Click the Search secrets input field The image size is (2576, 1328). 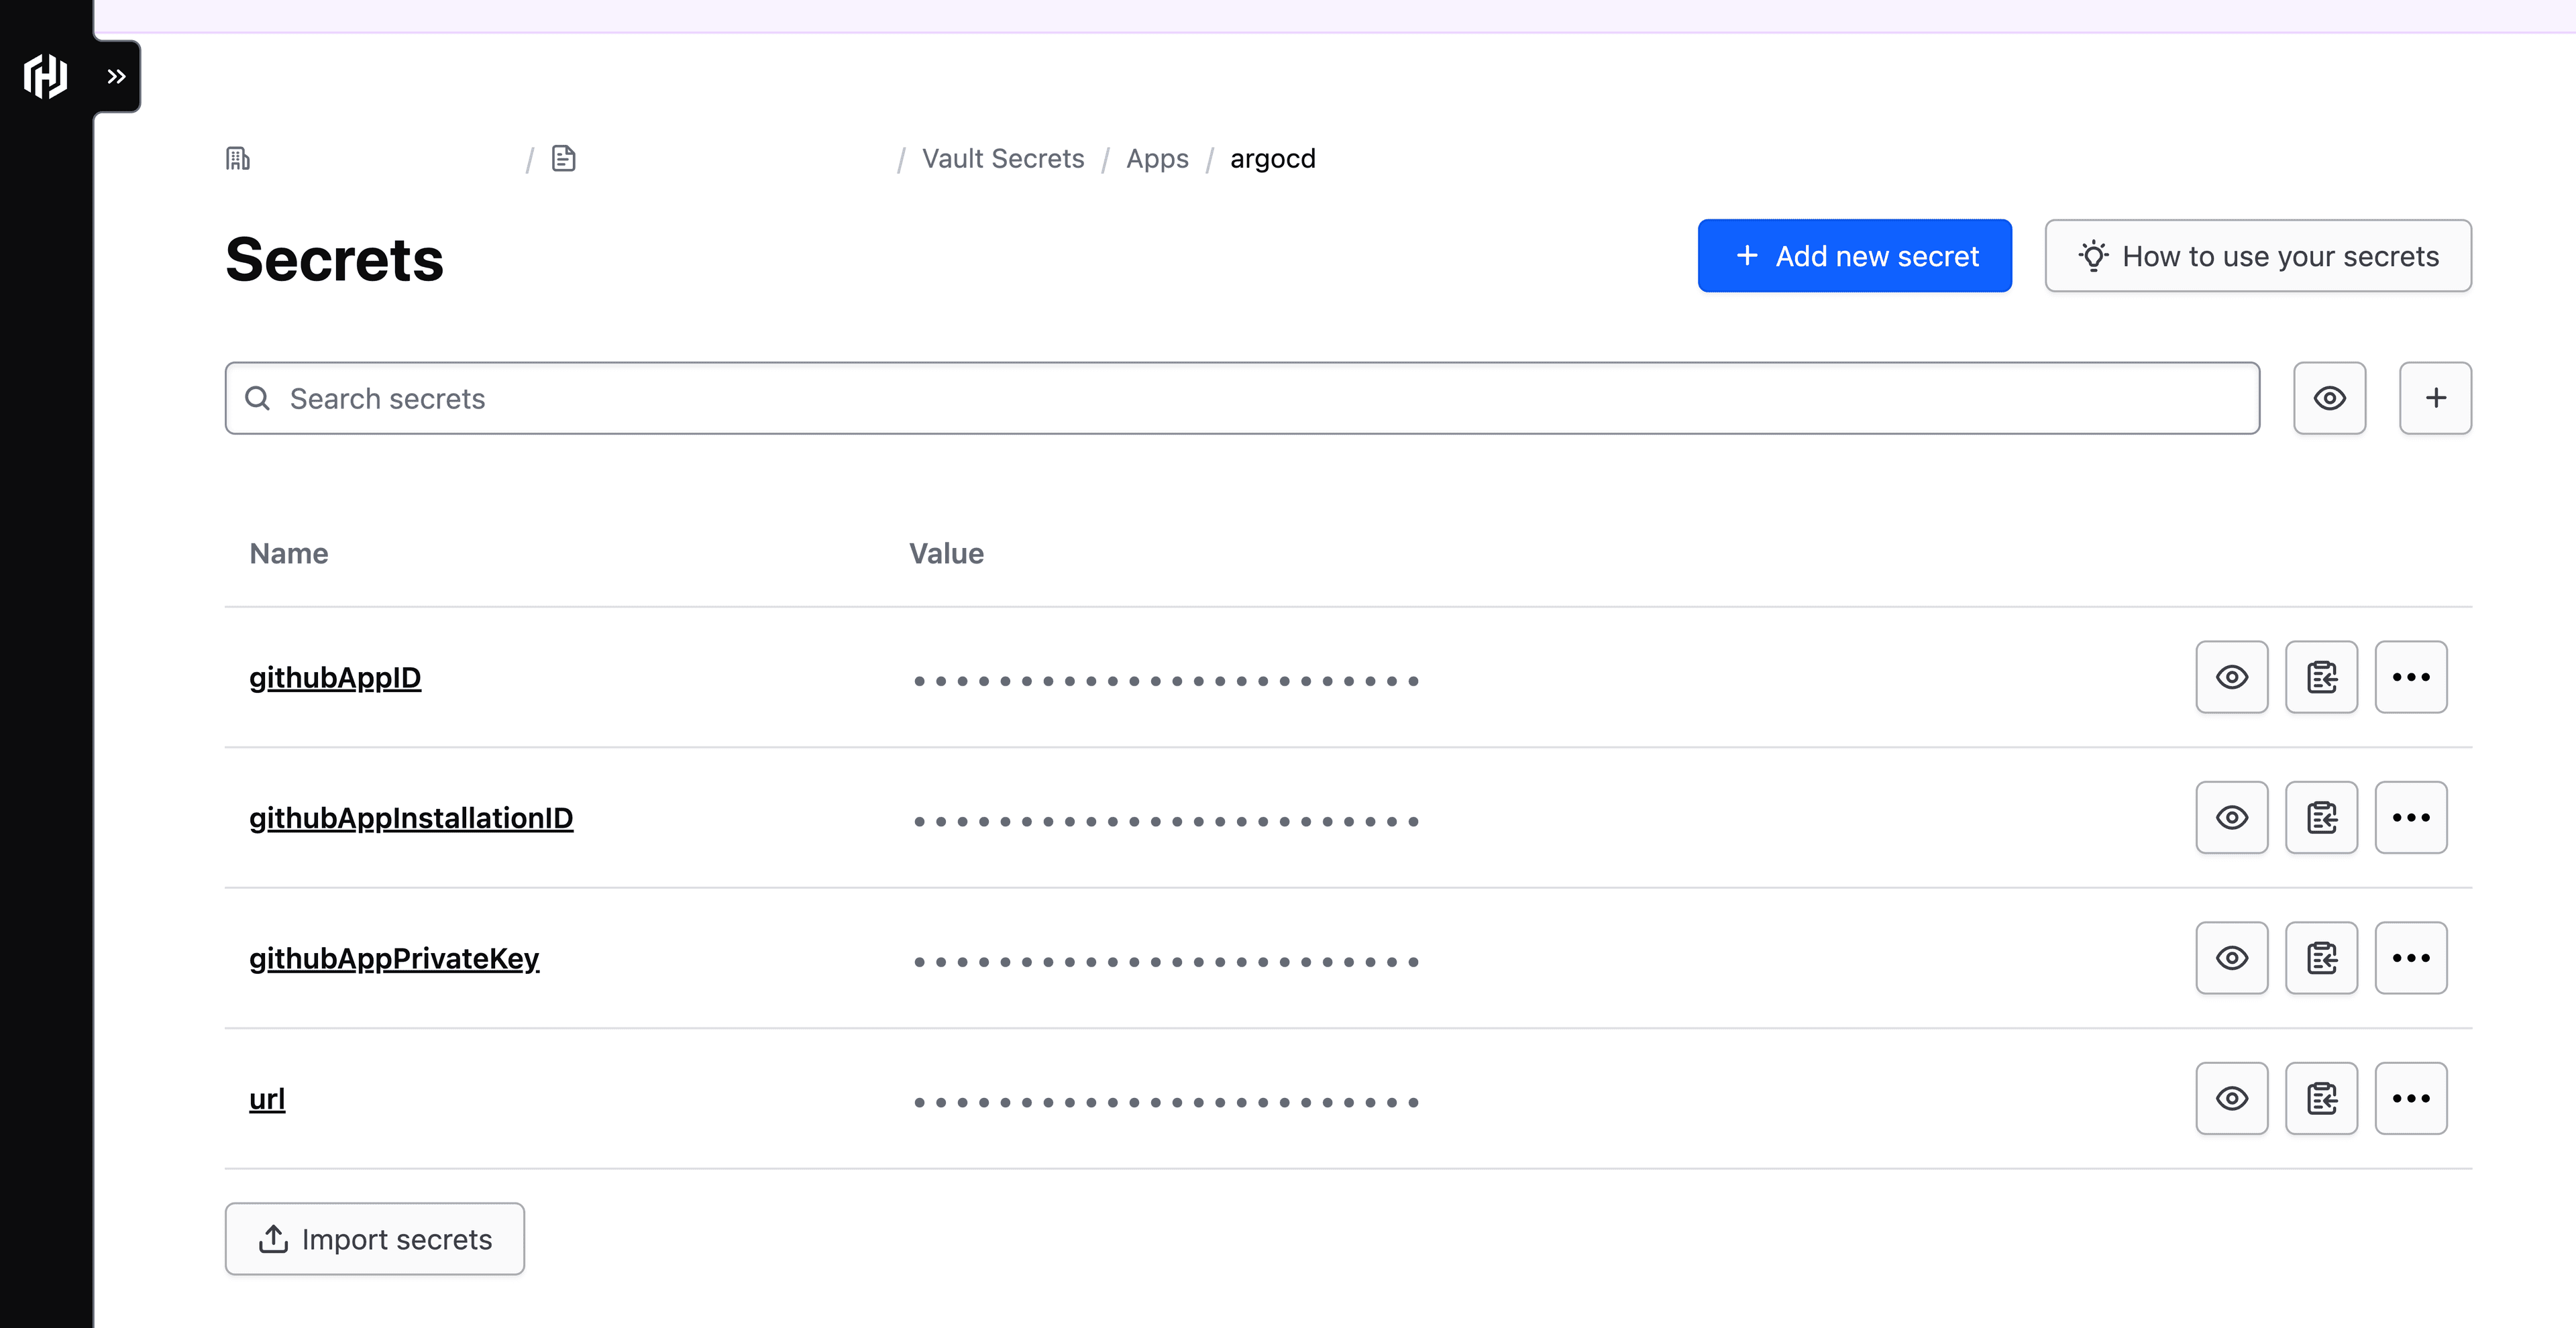click(1242, 396)
